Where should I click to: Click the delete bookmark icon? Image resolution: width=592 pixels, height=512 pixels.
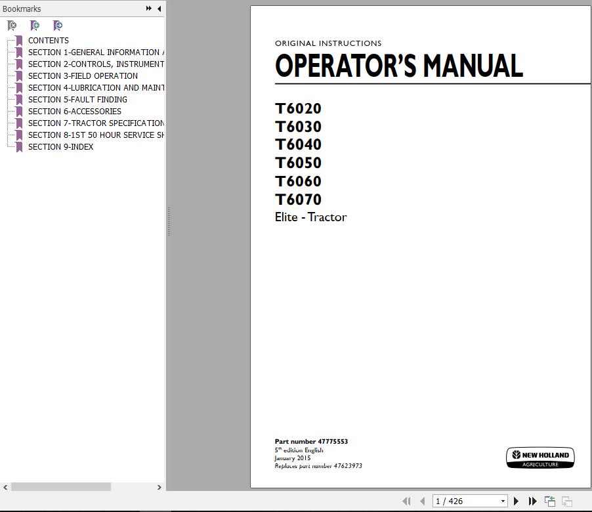pyautogui.click(x=12, y=26)
